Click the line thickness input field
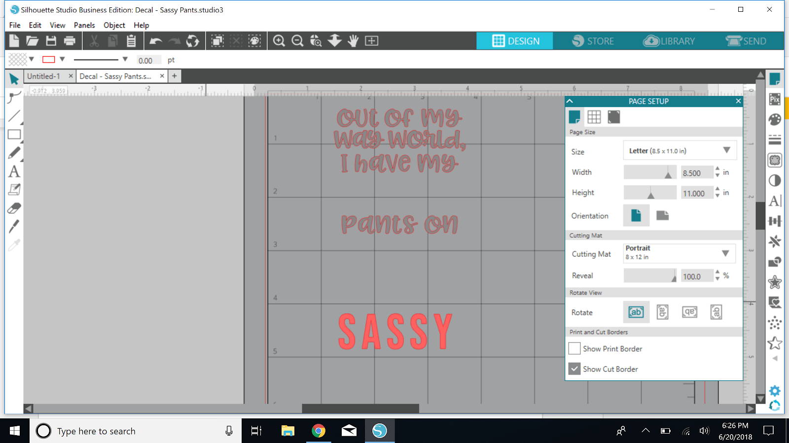 149,60
